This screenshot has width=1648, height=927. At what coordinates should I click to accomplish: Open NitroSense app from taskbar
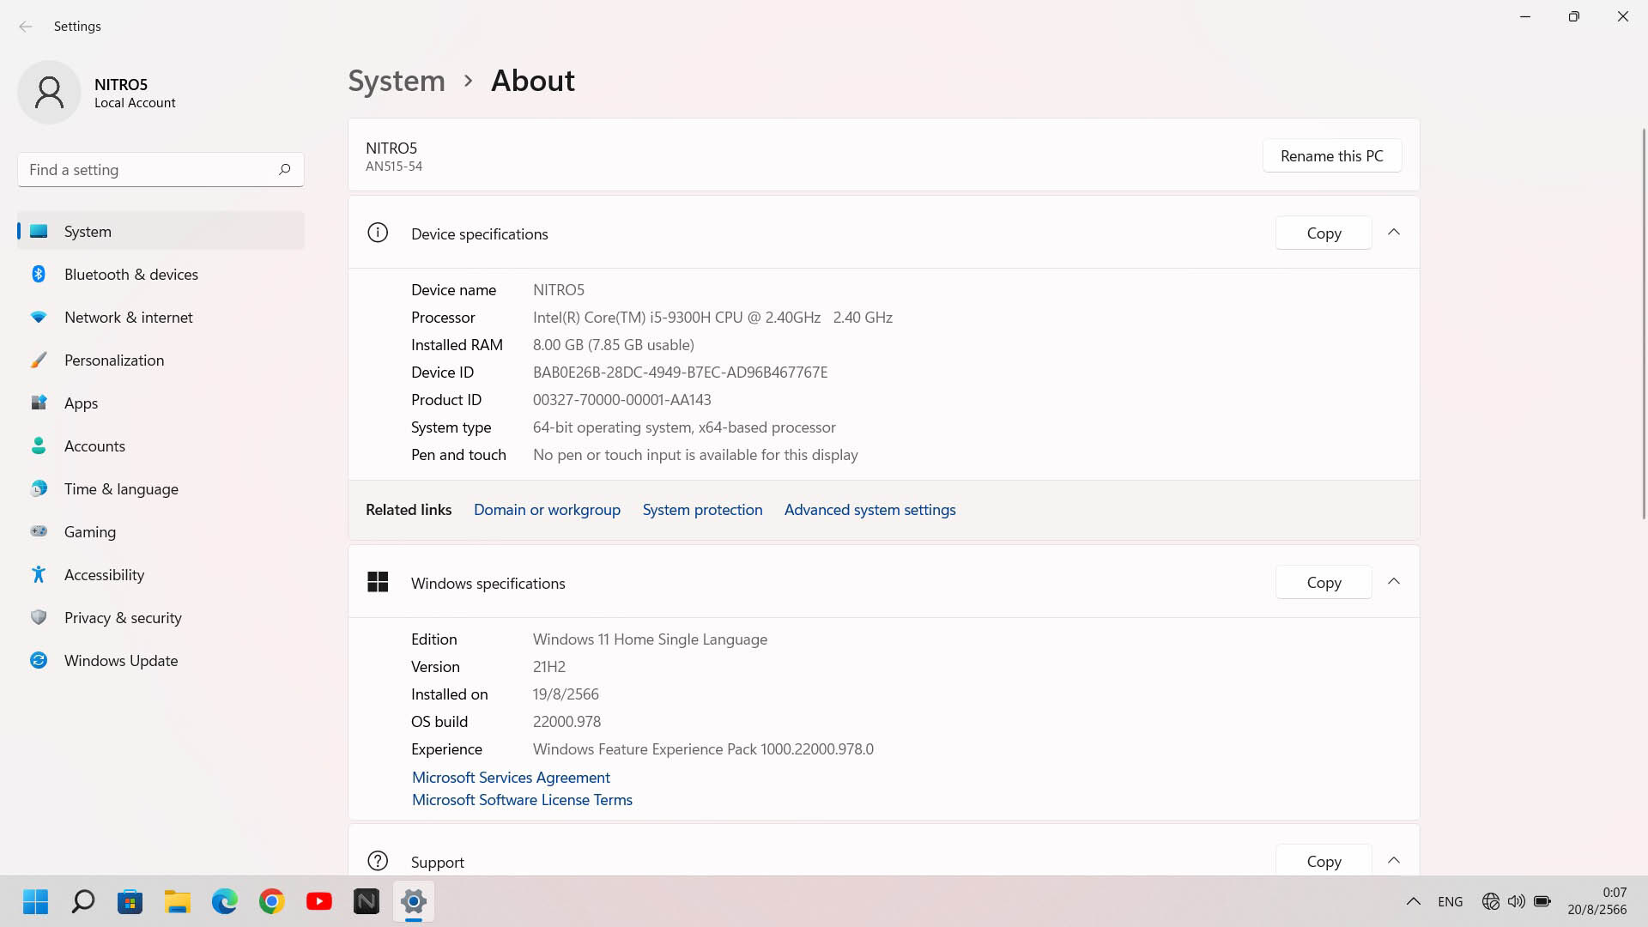367,901
